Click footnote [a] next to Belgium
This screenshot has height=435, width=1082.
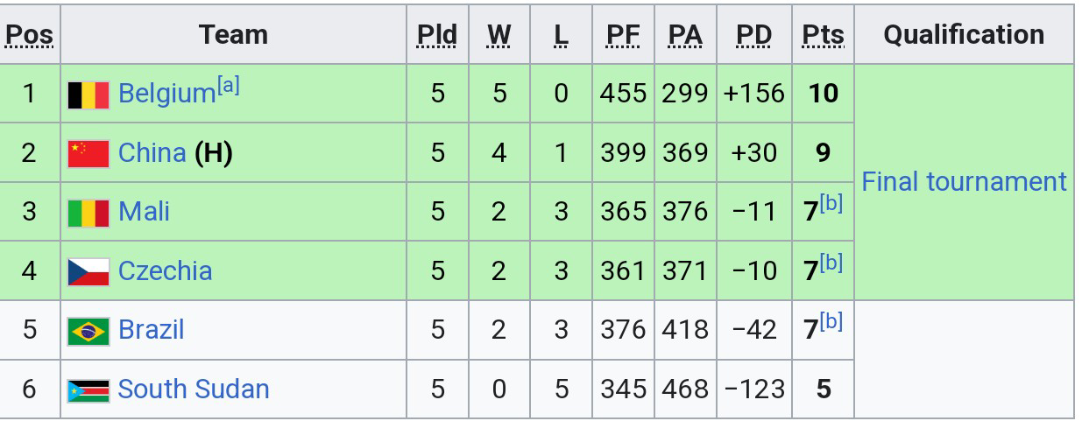228,86
